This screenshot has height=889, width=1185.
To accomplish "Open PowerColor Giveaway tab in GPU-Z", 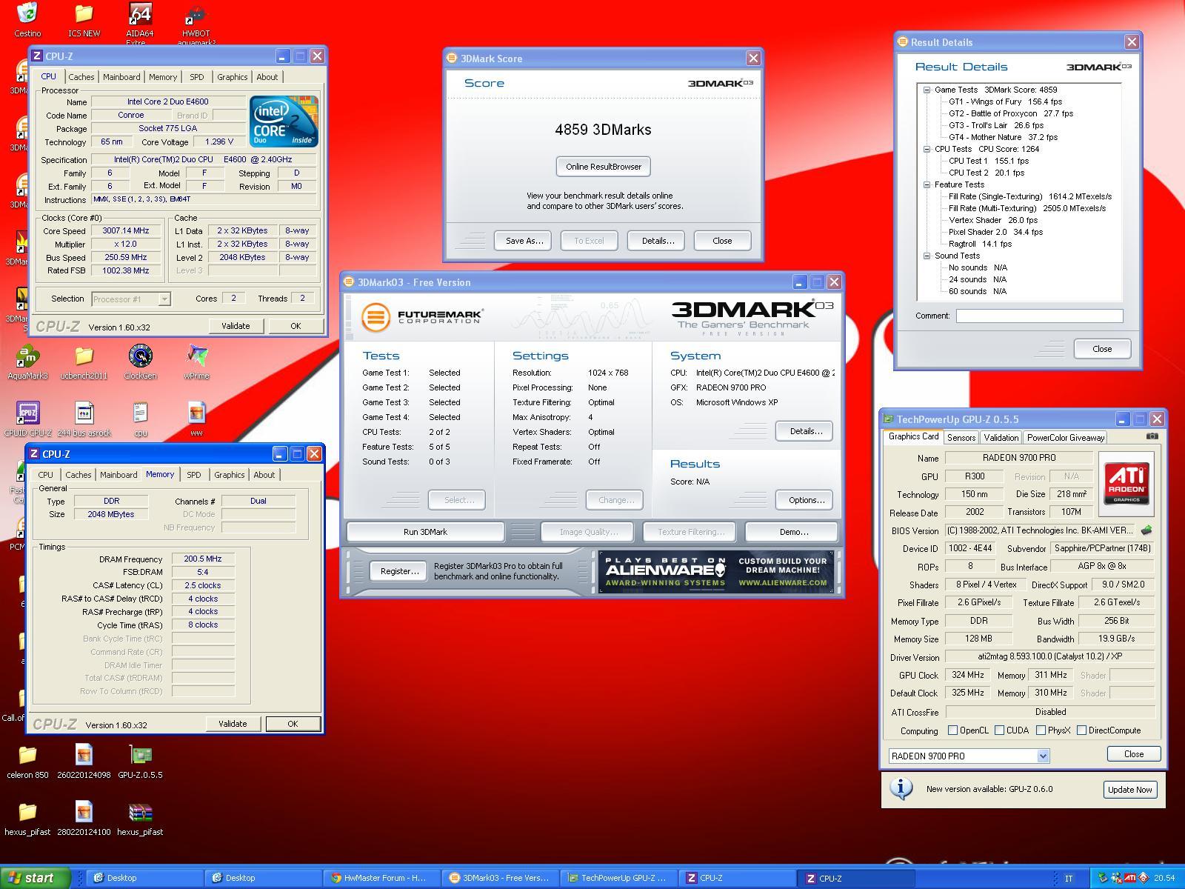I will click(x=1066, y=438).
